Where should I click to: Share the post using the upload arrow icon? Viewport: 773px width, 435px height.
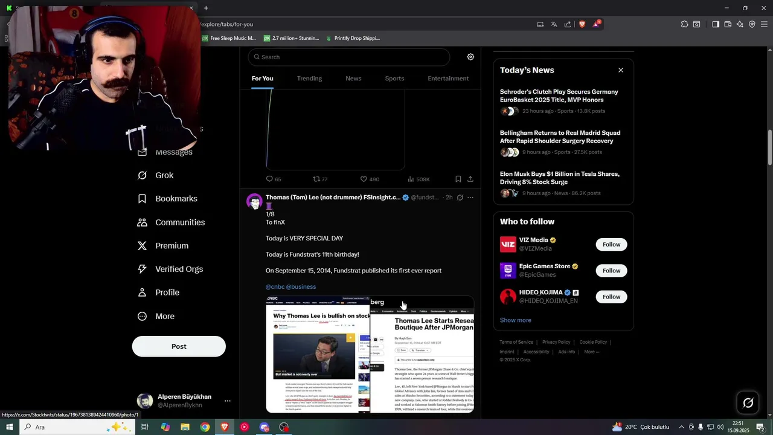[x=470, y=179]
